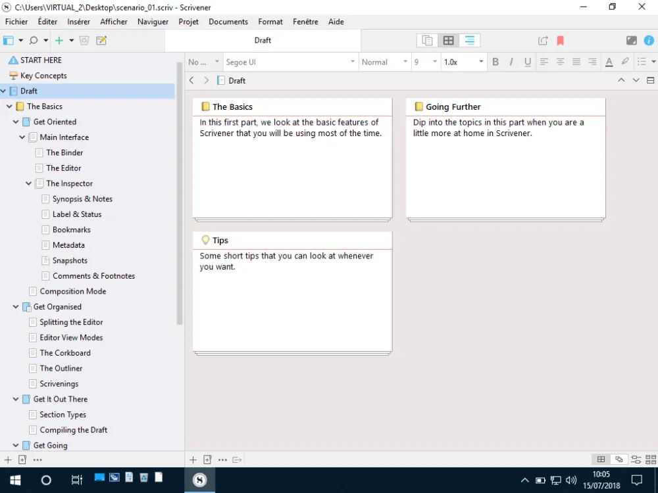Toggle card layout icon at footer end
The width and height of the screenshot is (658, 493).
[651, 459]
